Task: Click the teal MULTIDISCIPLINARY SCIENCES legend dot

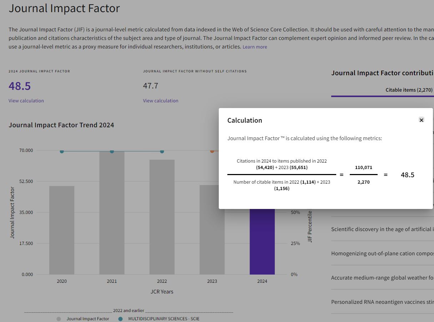Action: 121,319
